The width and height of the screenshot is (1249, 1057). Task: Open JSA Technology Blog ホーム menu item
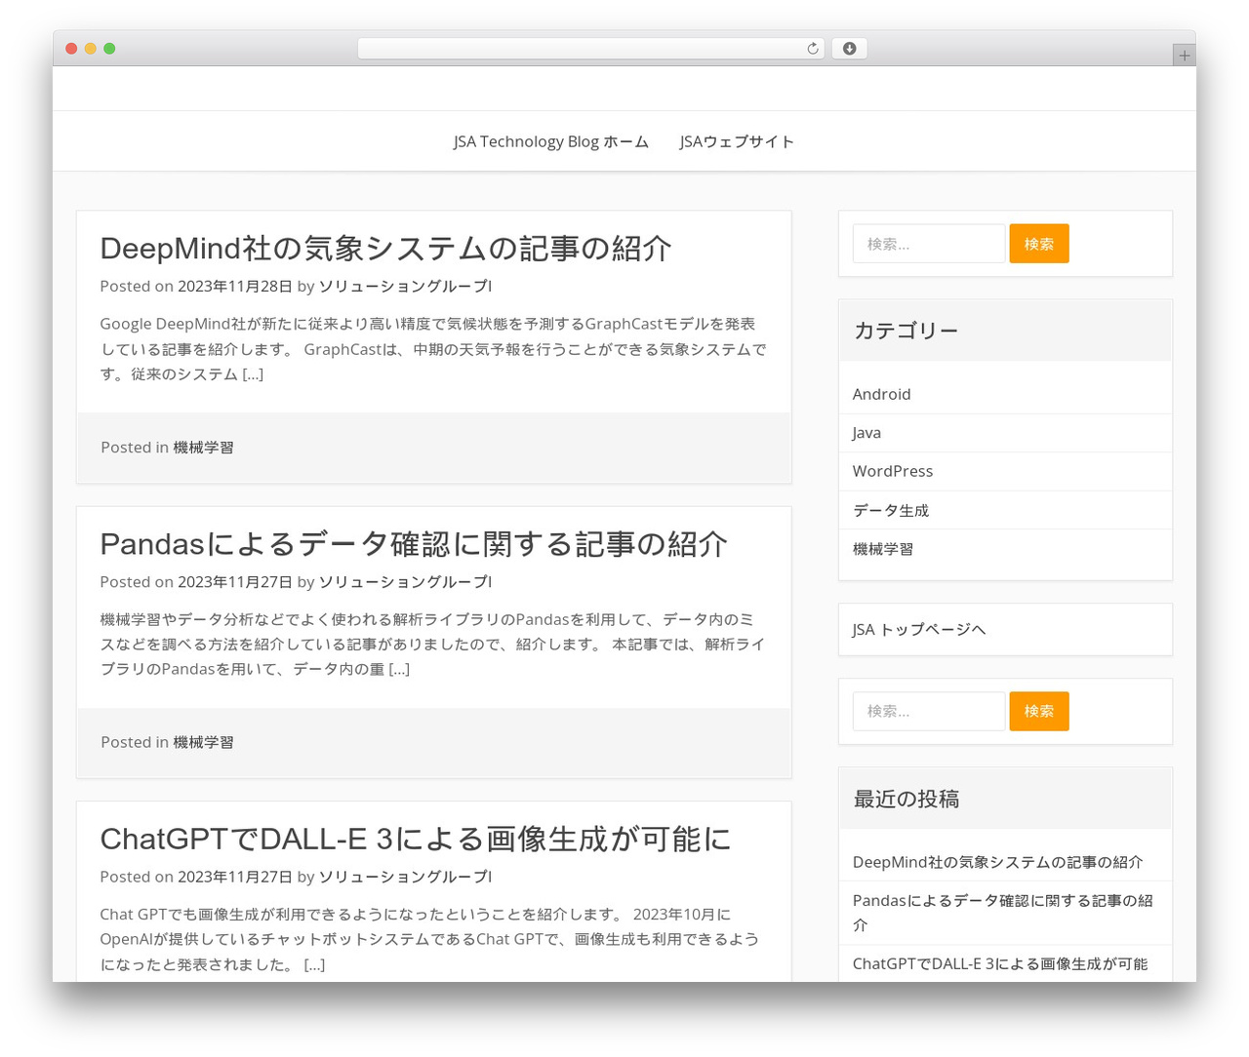coord(550,141)
